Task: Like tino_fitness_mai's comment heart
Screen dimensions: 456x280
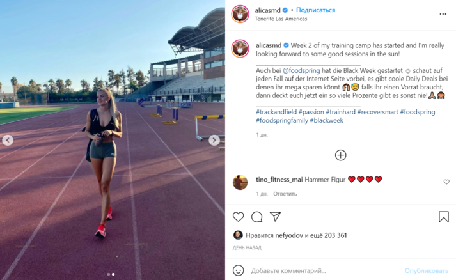Action: (446, 182)
